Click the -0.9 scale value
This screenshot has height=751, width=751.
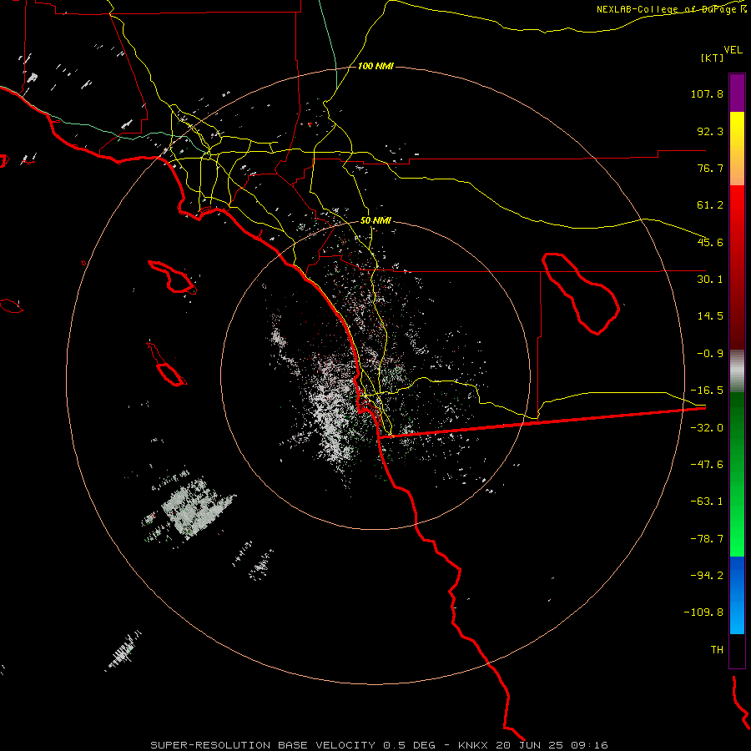click(710, 354)
